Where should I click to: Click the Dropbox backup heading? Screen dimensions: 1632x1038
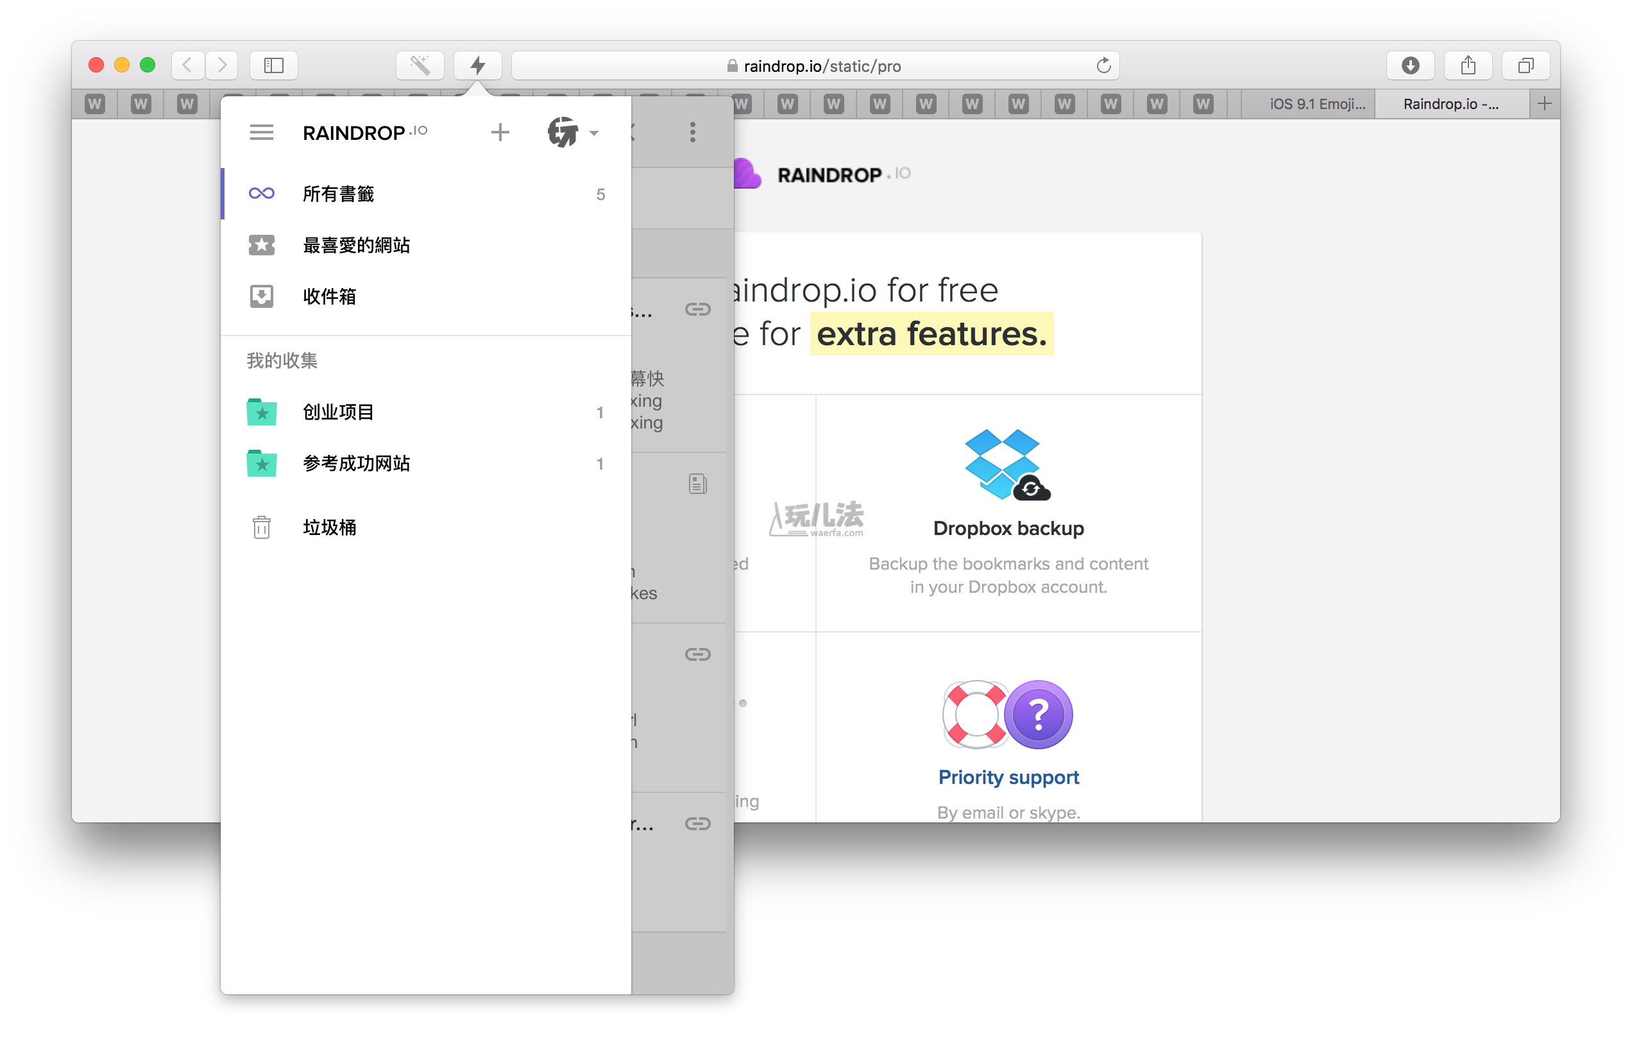pyautogui.click(x=1008, y=528)
